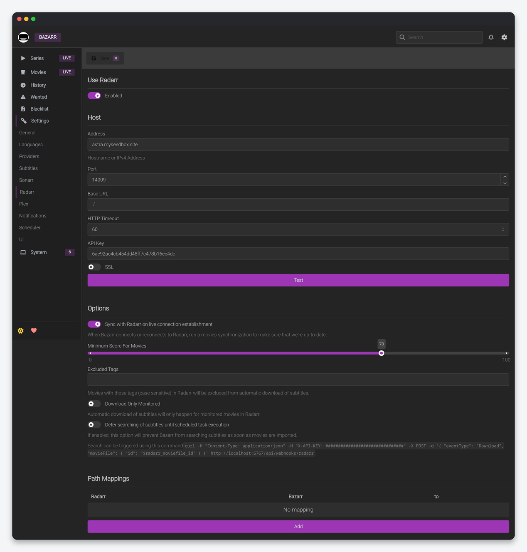Open Scheduler settings page

[30, 228]
